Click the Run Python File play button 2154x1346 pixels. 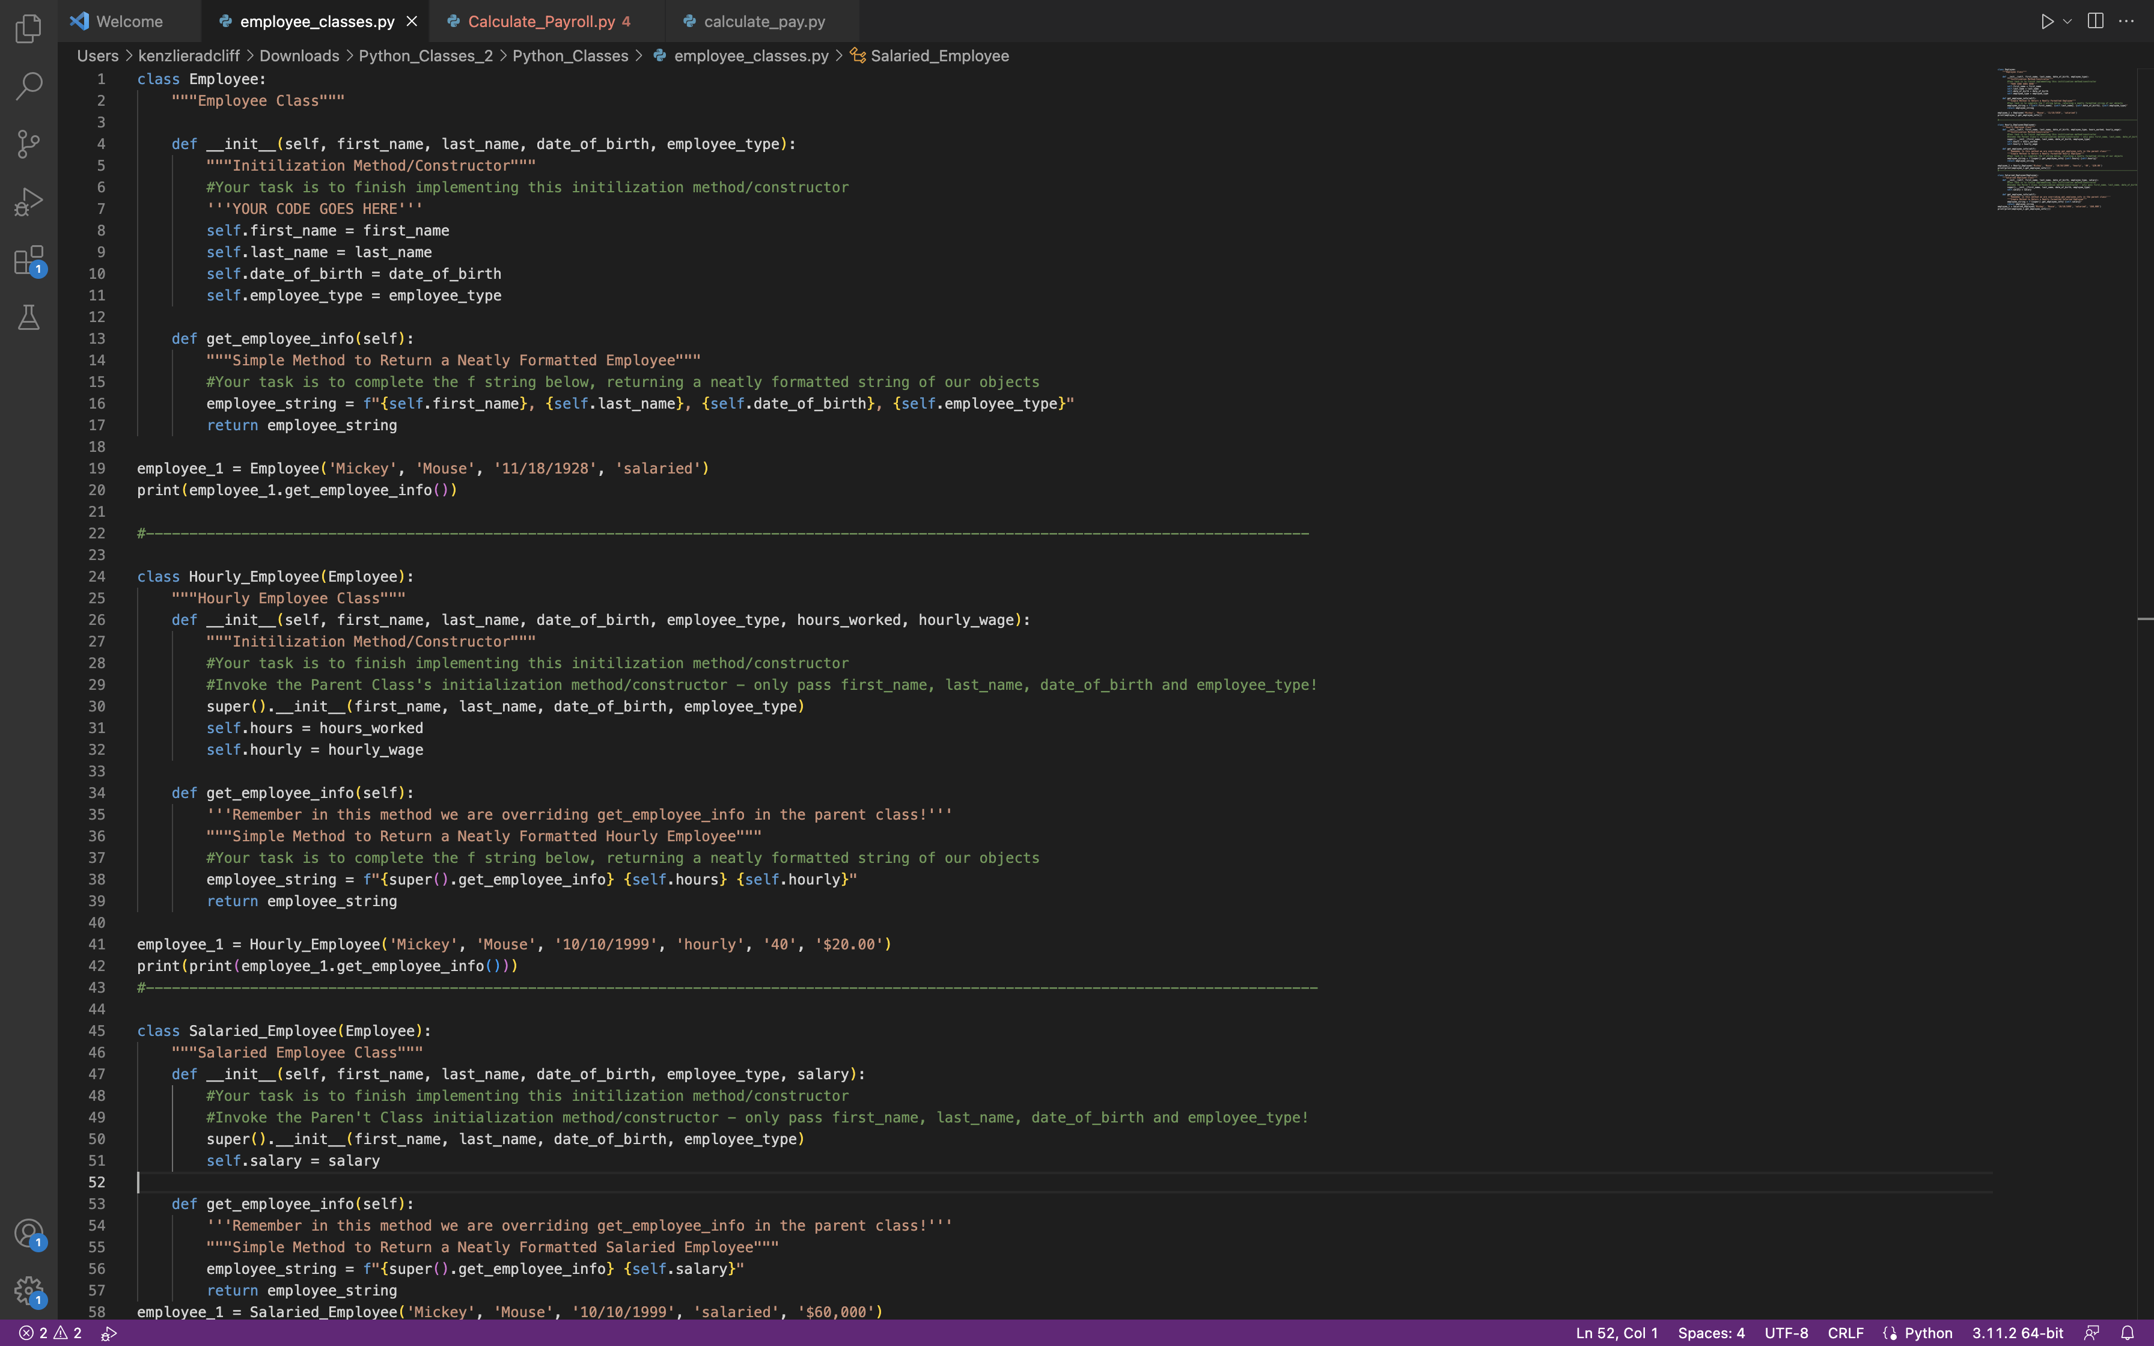tap(2046, 22)
